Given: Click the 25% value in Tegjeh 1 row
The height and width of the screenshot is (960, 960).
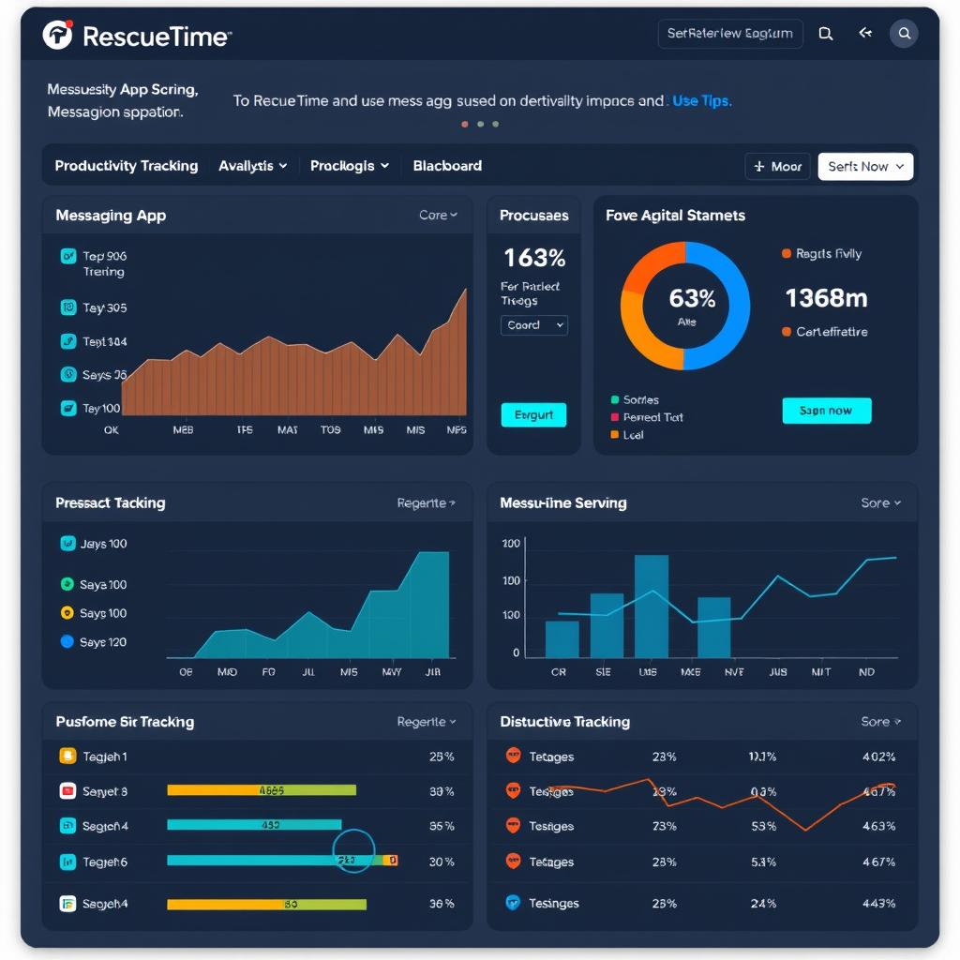Looking at the screenshot, I should (441, 757).
